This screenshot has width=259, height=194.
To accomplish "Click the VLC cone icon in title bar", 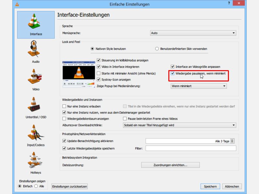I will point(17,4).
